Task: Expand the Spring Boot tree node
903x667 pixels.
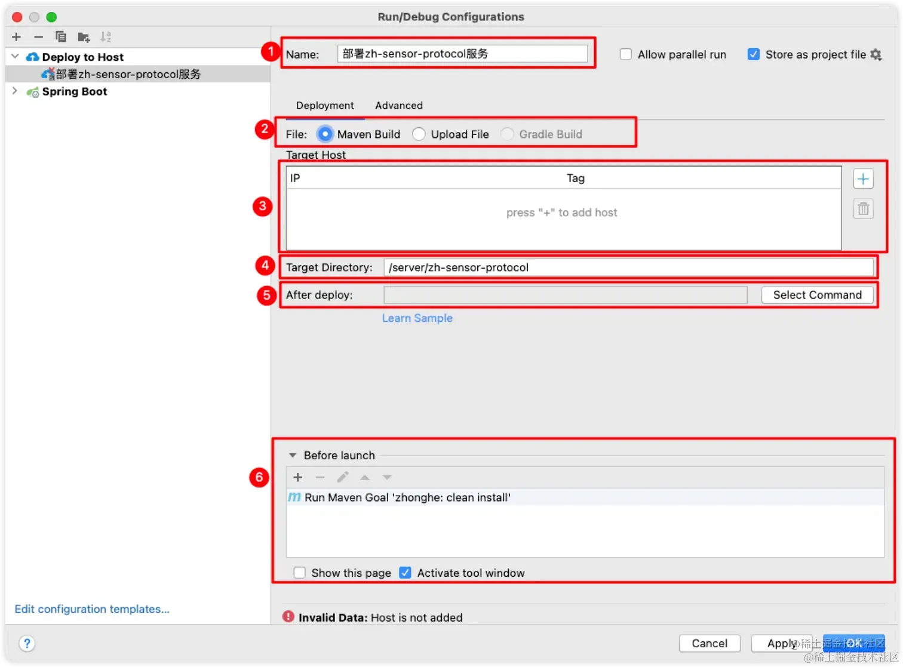Action: coord(15,91)
